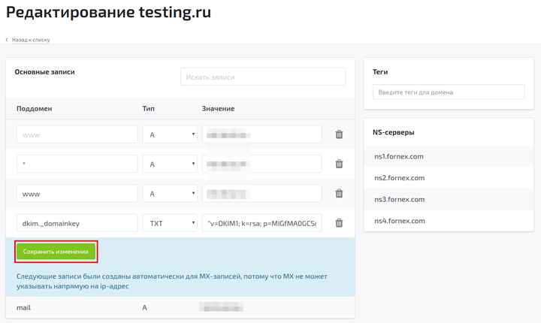This screenshot has width=541, height=323.
Task: Click the Основные записи heading
Action: 44,72
